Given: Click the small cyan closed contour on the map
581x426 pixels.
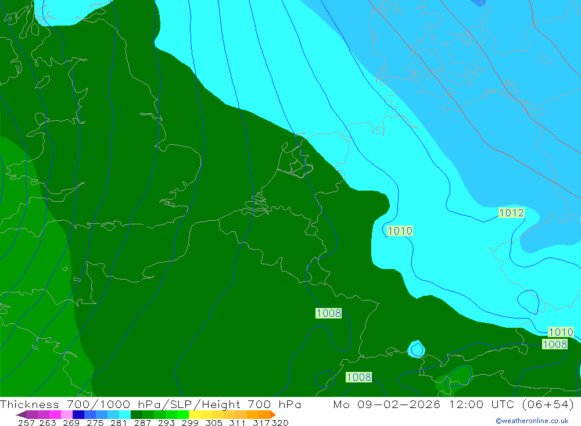Looking at the screenshot, I should pyautogui.click(x=416, y=349).
